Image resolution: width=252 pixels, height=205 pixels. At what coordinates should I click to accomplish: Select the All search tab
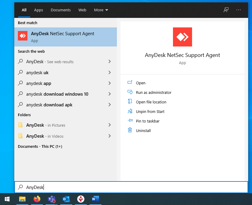tap(24, 10)
